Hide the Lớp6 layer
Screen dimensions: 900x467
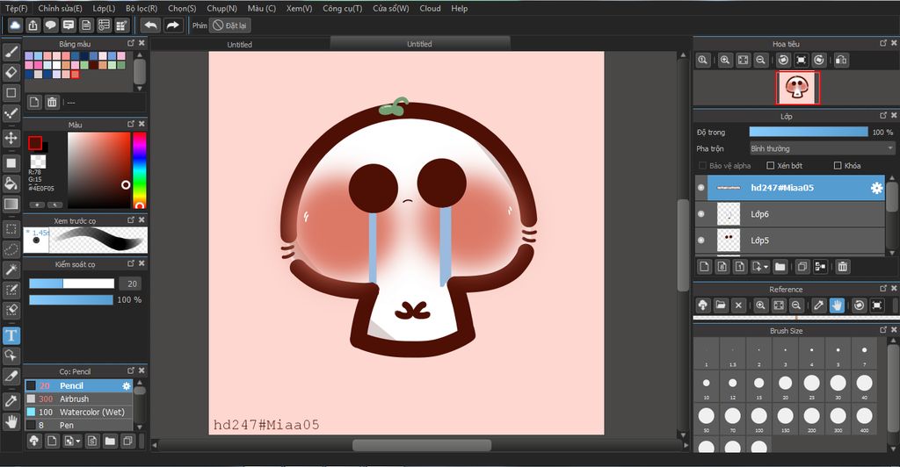(x=700, y=214)
